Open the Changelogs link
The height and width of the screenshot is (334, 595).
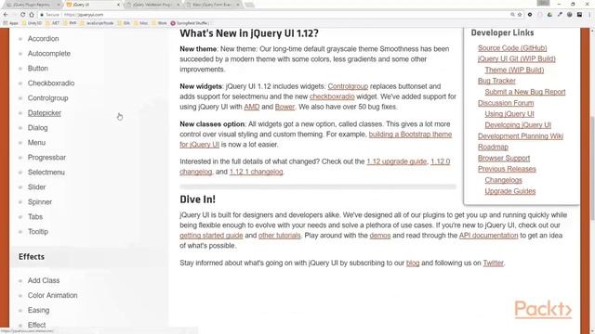[x=503, y=180]
